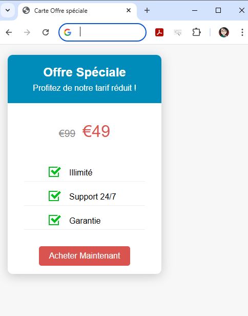Viewport: 248px width, 316px height.
Task: Close the Carte Offre spéciale tab
Action: coord(129,10)
